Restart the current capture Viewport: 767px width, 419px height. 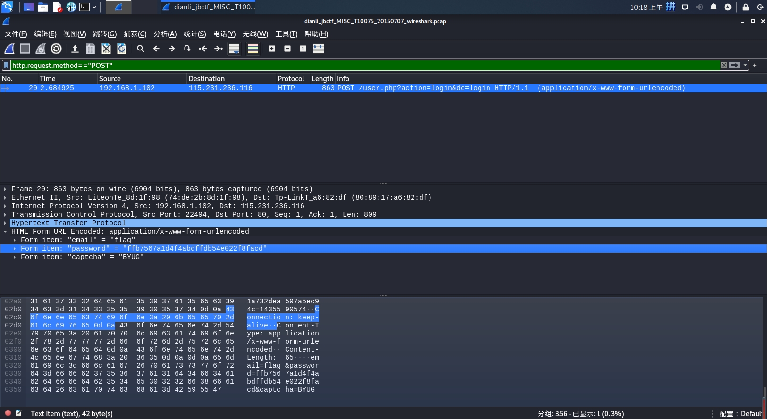[x=41, y=49]
